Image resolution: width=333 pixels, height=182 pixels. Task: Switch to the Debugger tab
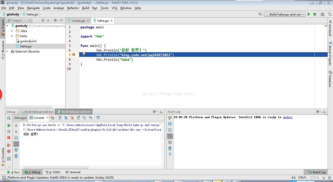click(21, 118)
